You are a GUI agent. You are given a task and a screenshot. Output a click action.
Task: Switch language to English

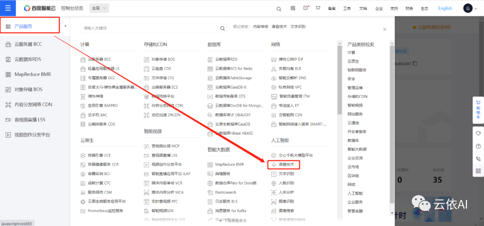coord(445,9)
